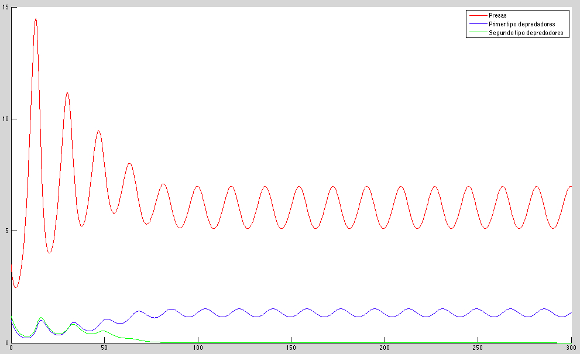Click the x-axis tick label 250

[478, 349]
